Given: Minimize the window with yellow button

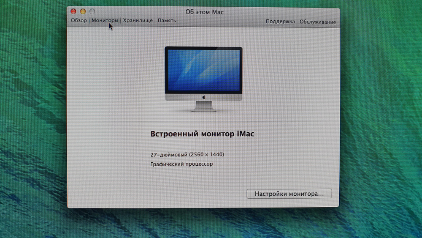Looking at the screenshot, I should pos(83,11).
